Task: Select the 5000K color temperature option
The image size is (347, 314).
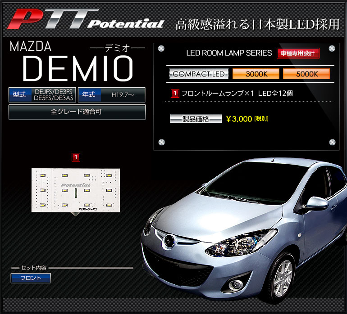Action: click(306, 74)
